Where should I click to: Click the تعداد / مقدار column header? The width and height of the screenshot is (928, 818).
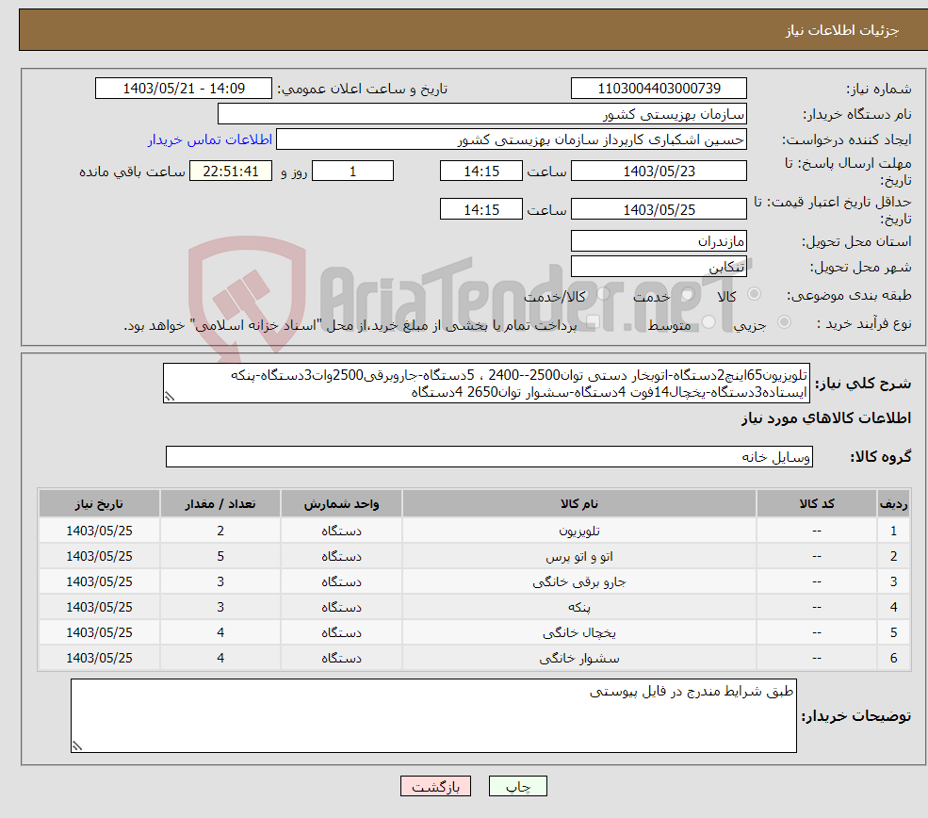[220, 503]
